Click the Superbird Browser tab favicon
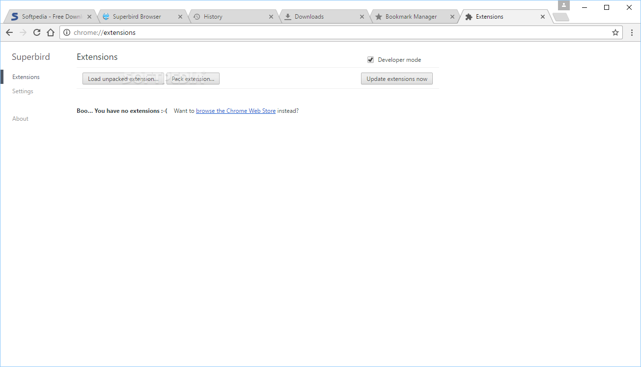Image resolution: width=641 pixels, height=367 pixels. point(106,17)
